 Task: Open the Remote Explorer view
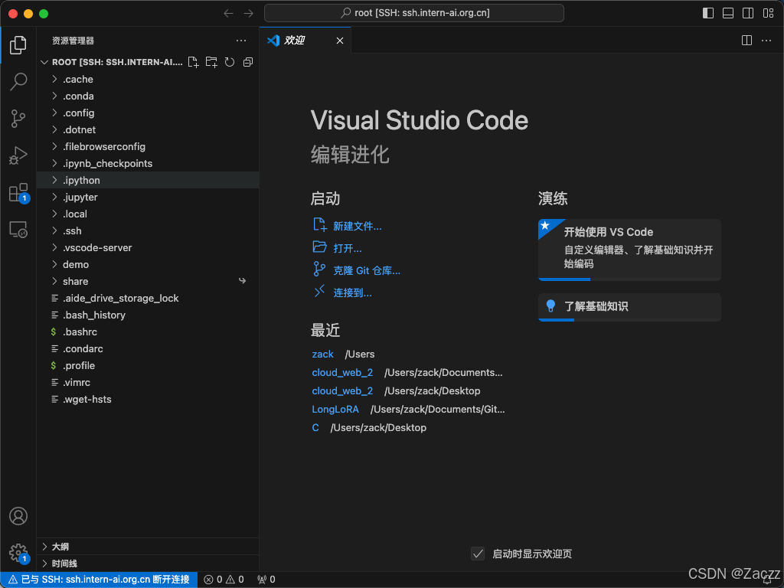coord(18,230)
